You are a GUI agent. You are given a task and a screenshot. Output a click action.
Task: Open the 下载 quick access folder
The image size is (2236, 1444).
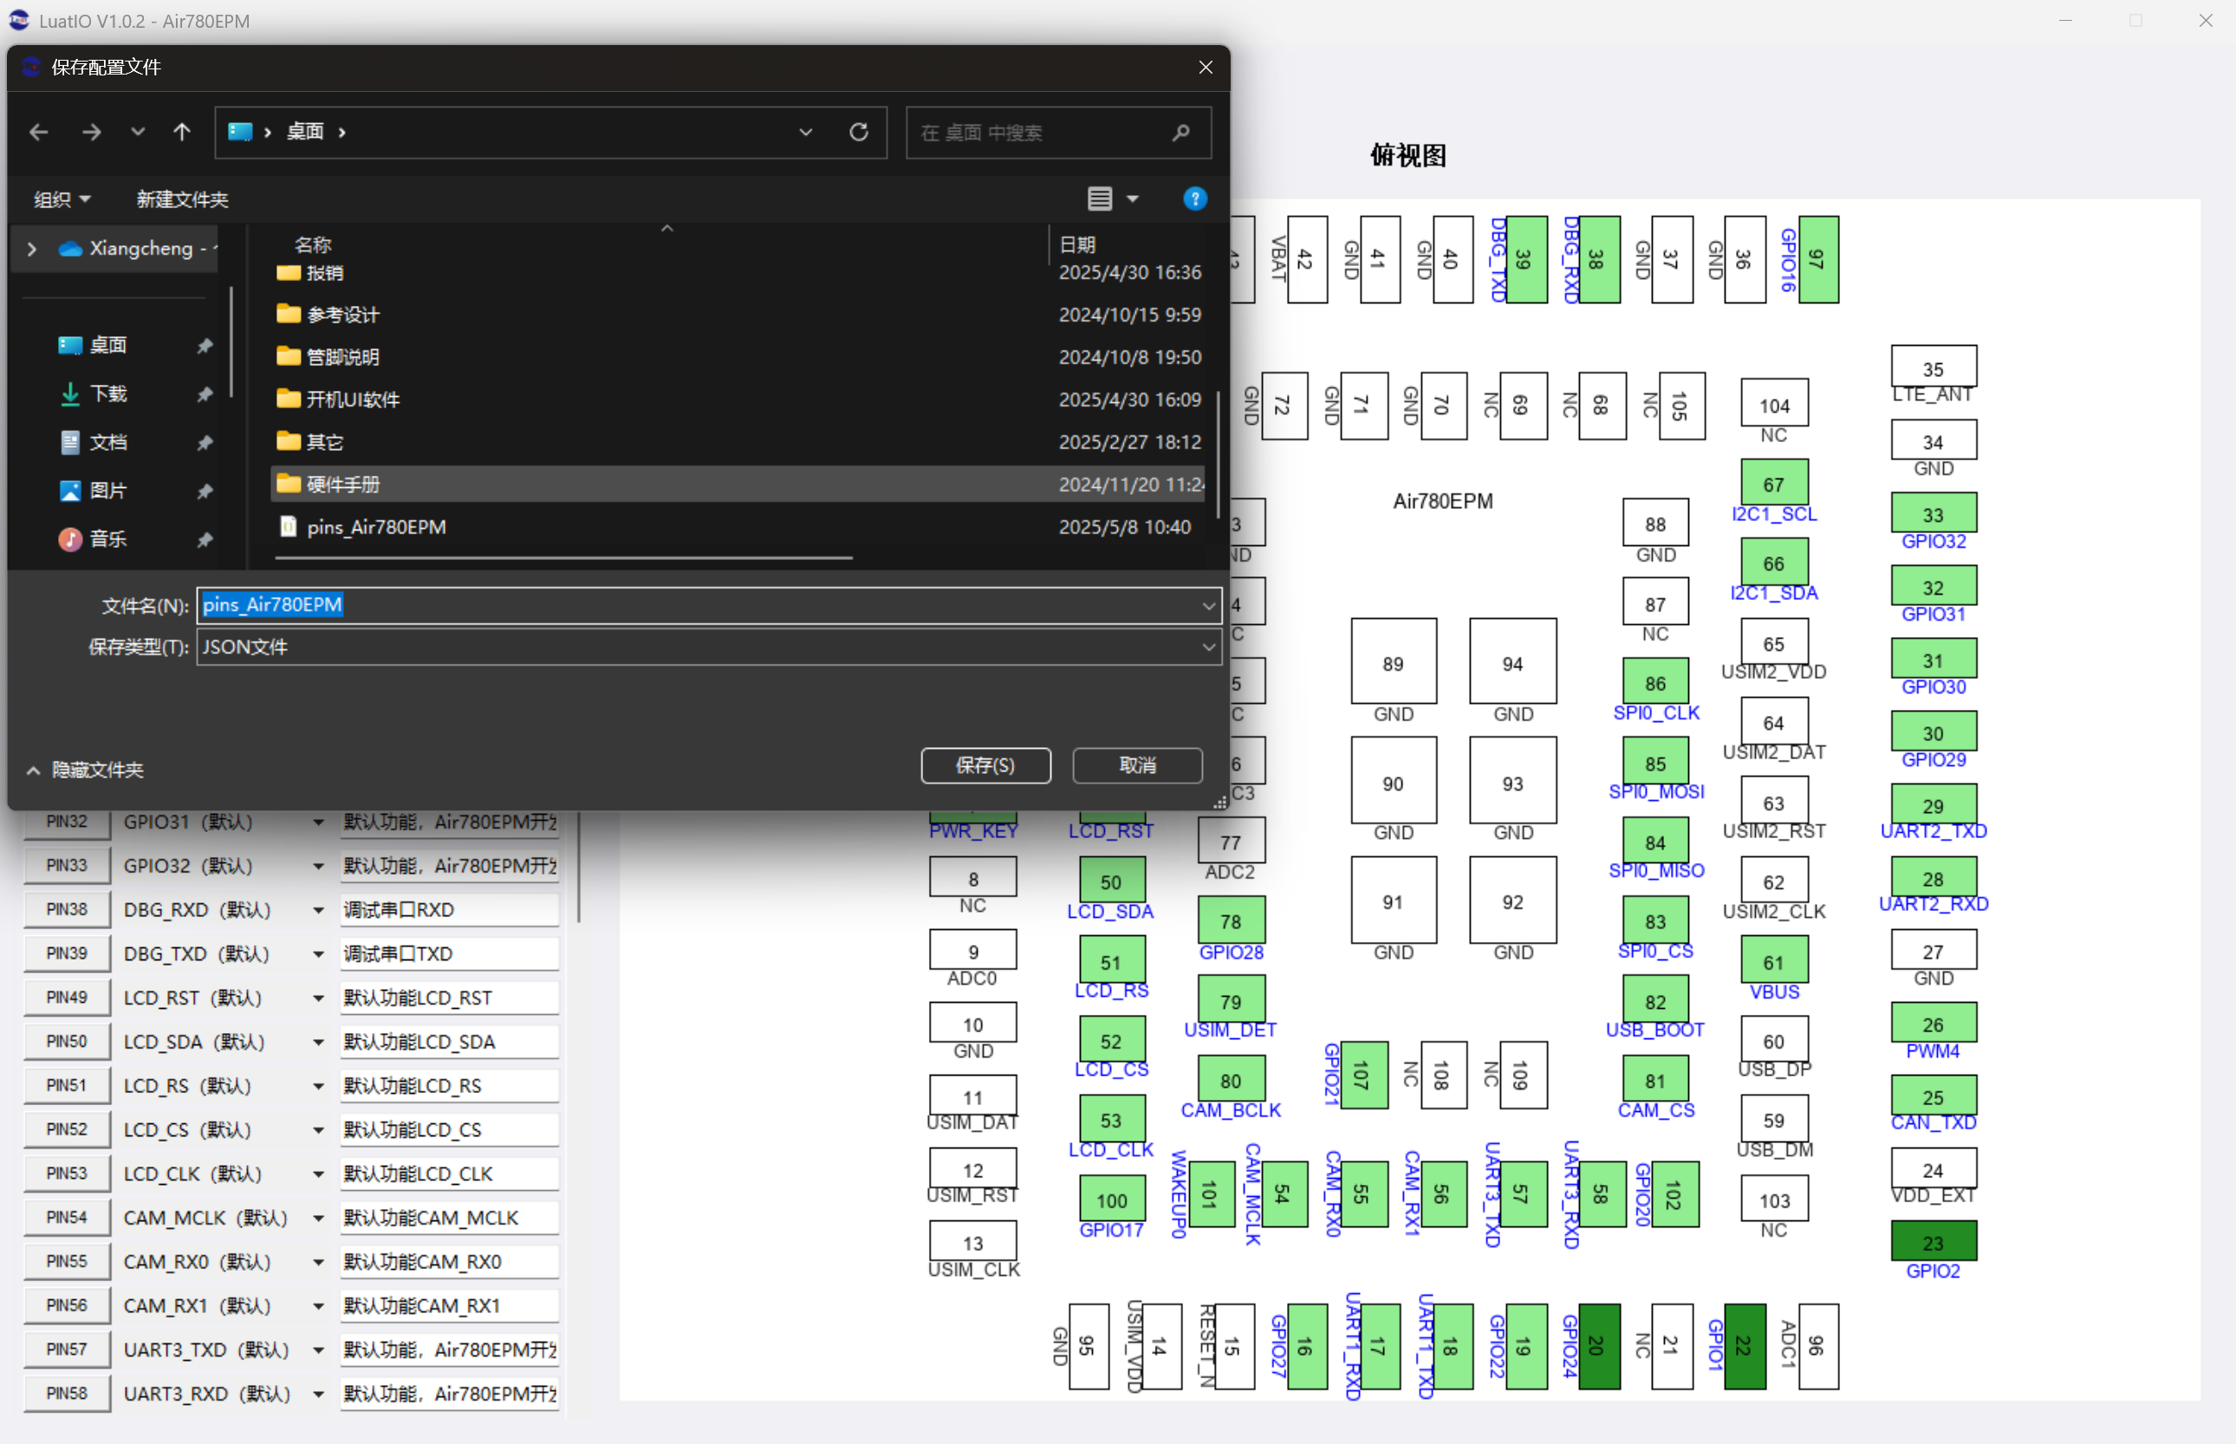107,394
